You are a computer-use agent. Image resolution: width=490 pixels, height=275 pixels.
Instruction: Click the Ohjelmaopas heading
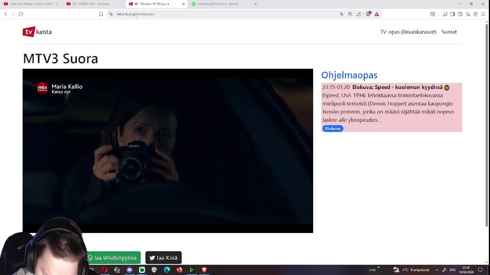pyautogui.click(x=349, y=75)
